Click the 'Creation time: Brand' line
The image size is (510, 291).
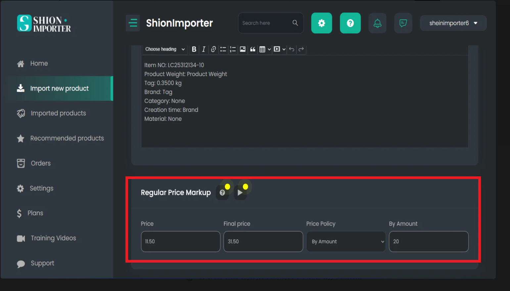171,110
